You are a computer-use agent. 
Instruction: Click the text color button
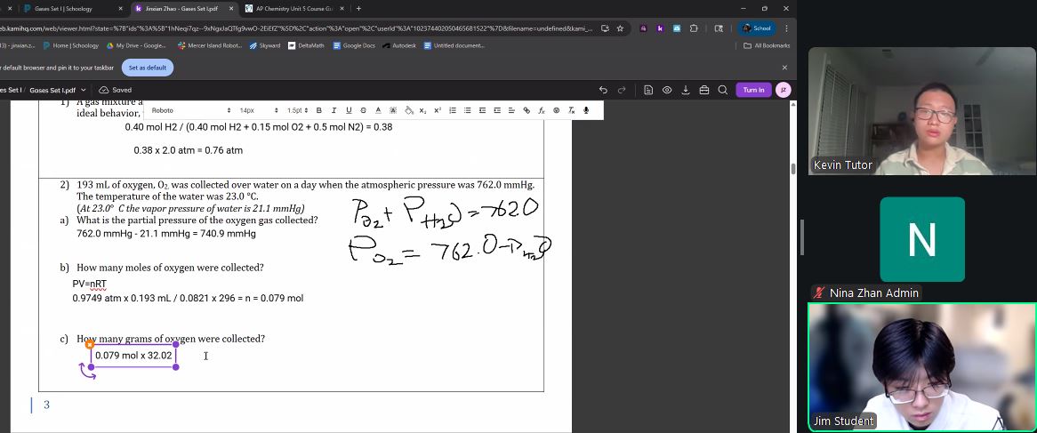379,110
